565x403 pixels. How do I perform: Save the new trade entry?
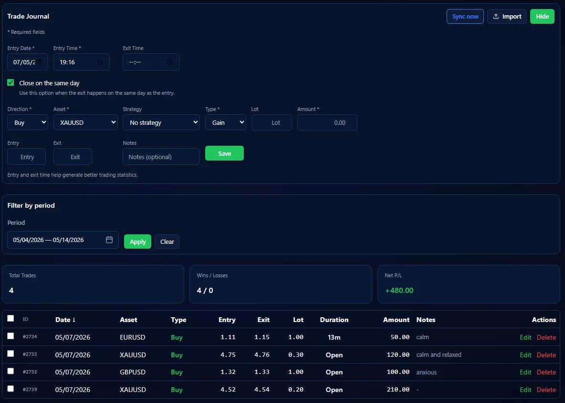click(x=224, y=153)
